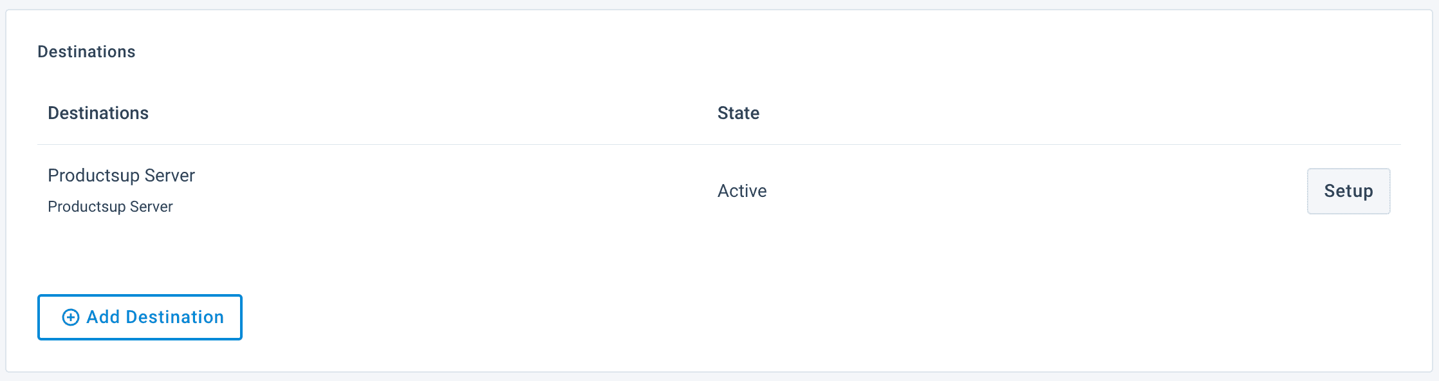Click the Active state label
Viewport: 1439px width, 381px height.
click(x=741, y=191)
